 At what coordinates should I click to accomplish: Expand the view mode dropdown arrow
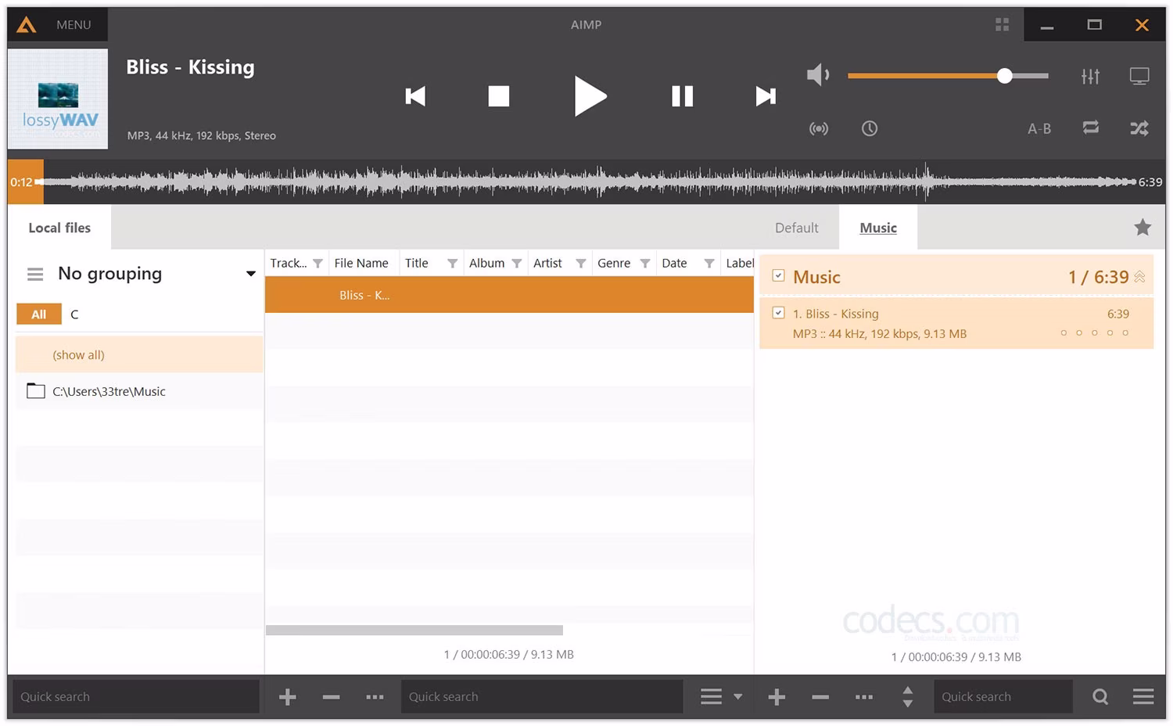point(737,696)
